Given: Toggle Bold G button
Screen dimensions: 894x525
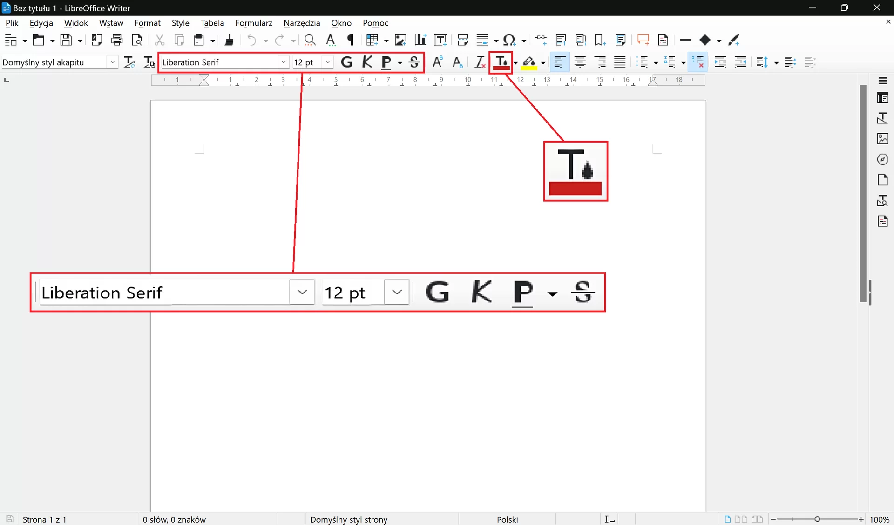Looking at the screenshot, I should click(x=346, y=62).
